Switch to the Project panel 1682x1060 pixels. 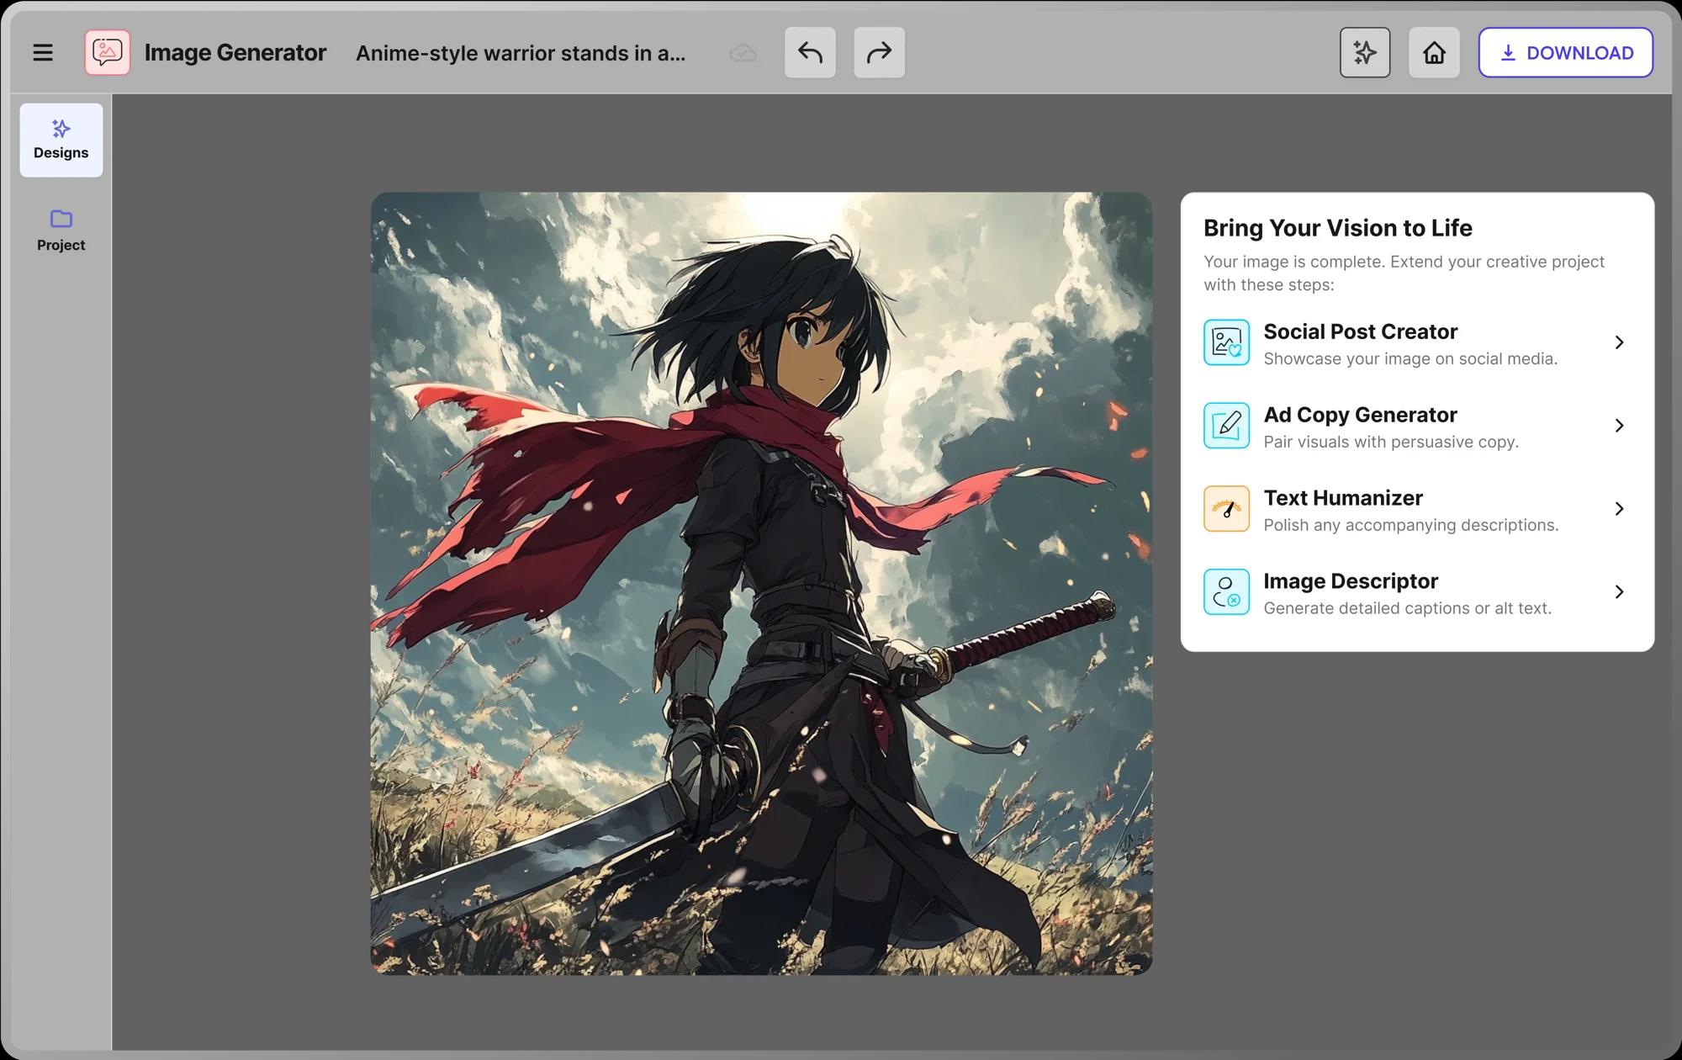point(61,231)
